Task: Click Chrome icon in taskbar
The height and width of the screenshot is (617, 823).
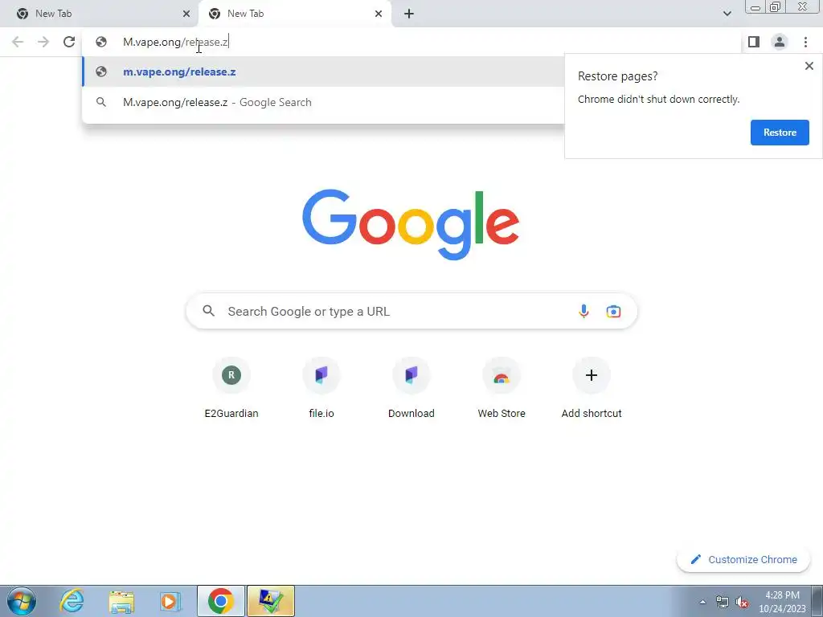Action: [x=221, y=601]
